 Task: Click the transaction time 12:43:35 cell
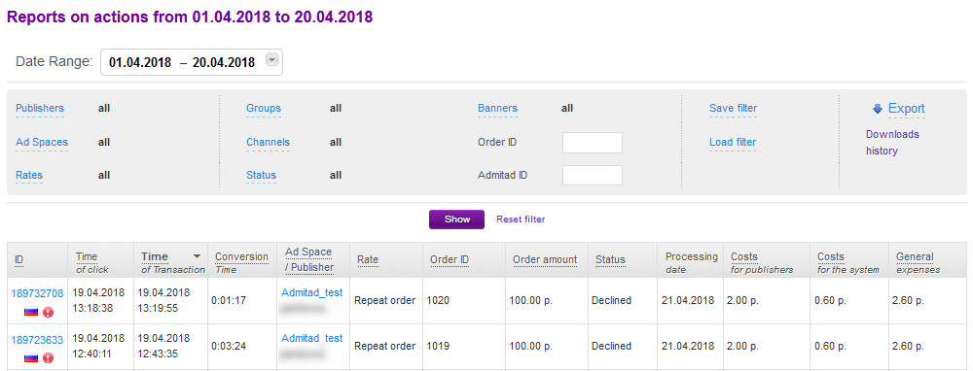point(158,354)
